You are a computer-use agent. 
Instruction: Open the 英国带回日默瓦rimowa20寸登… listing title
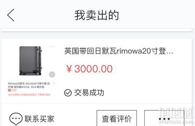119,51
